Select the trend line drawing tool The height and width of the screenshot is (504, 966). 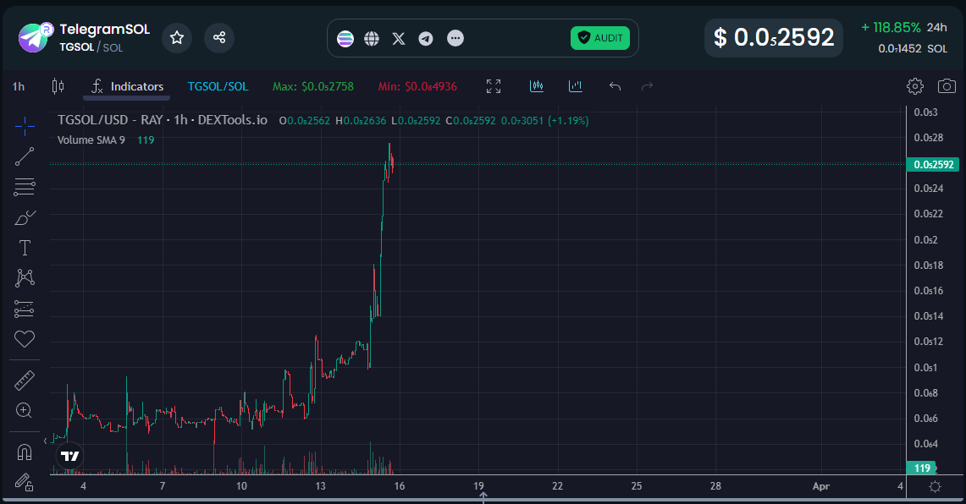click(x=25, y=157)
